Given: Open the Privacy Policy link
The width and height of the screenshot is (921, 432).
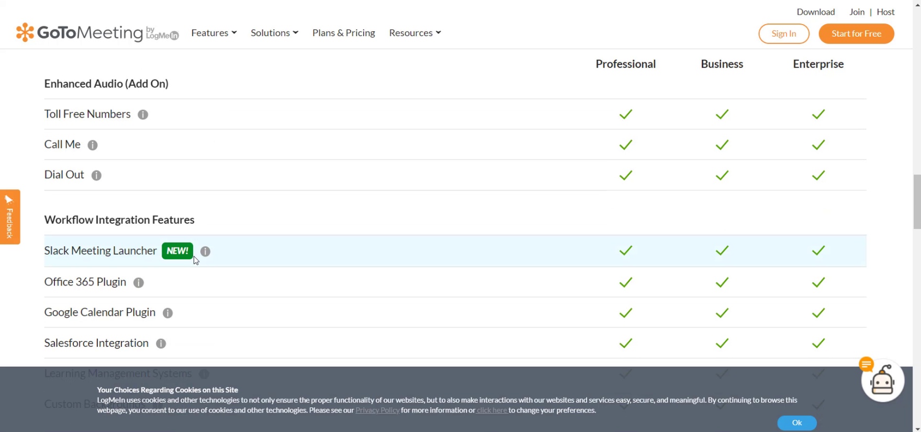Looking at the screenshot, I should click(377, 411).
